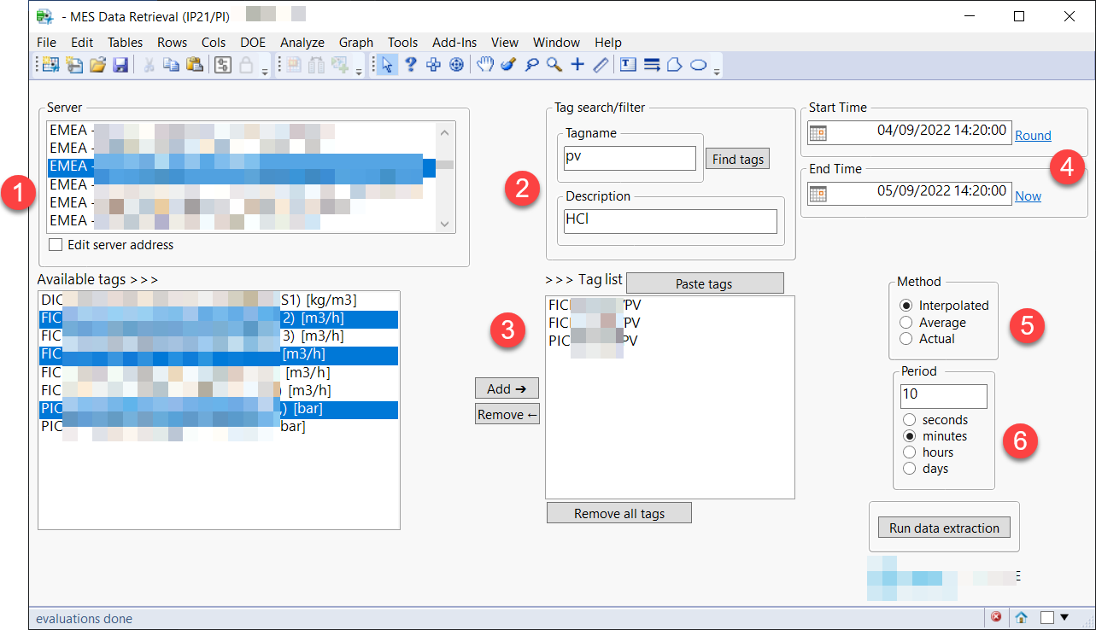
Task: Open the End Time calendar picker
Action: [x=820, y=193]
